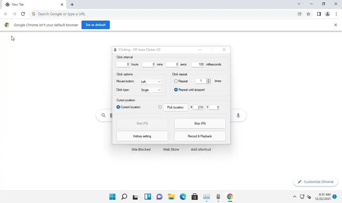Open the Web Store shortcut
This screenshot has width=342, height=203.
(x=171, y=149)
